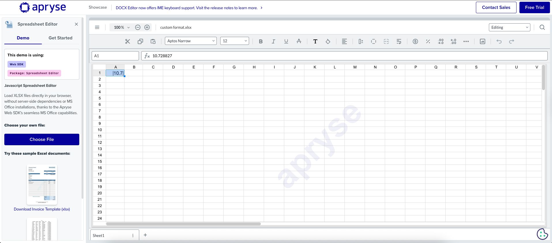The height and width of the screenshot is (243, 552).
Task: Open the Aptos Narrow font dropdown
Action: point(191,41)
